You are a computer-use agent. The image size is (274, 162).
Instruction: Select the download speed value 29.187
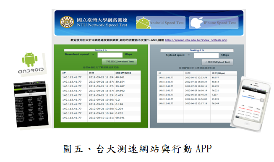tap(120, 86)
